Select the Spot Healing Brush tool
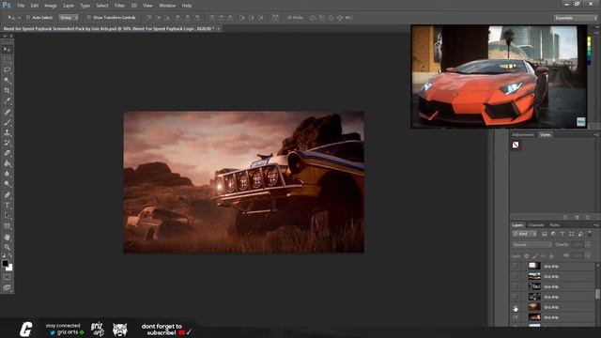This screenshot has width=601, height=338. pos(7,112)
